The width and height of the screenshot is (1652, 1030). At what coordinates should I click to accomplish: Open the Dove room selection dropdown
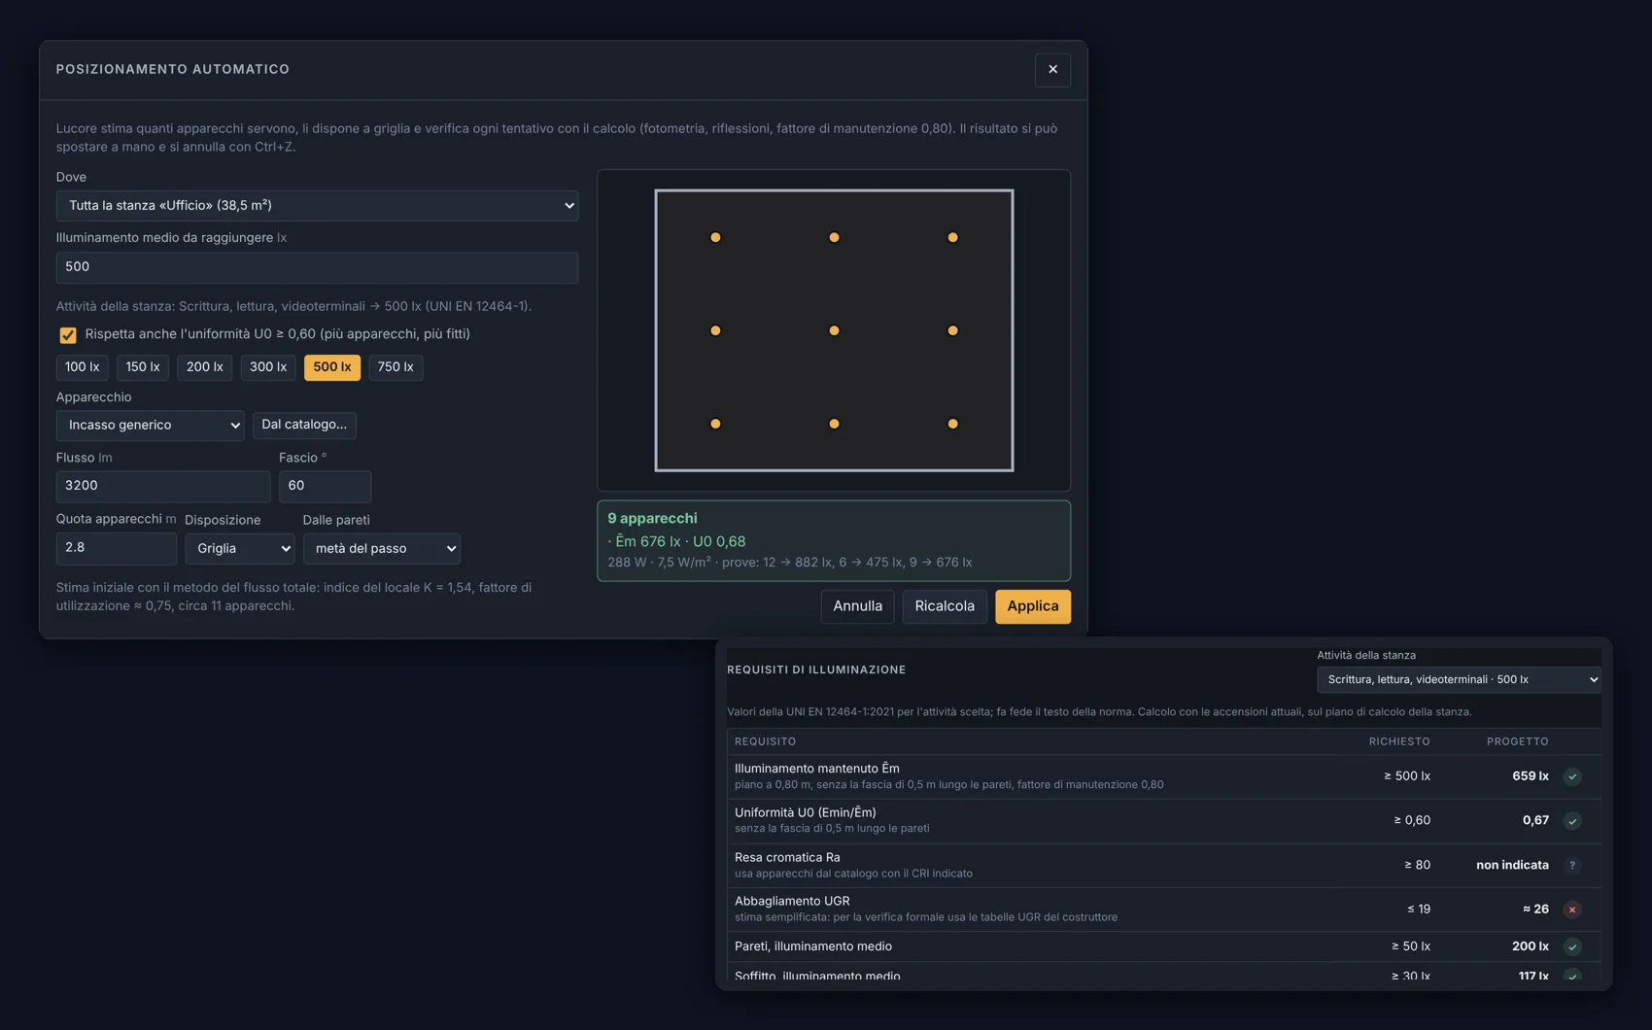(317, 206)
